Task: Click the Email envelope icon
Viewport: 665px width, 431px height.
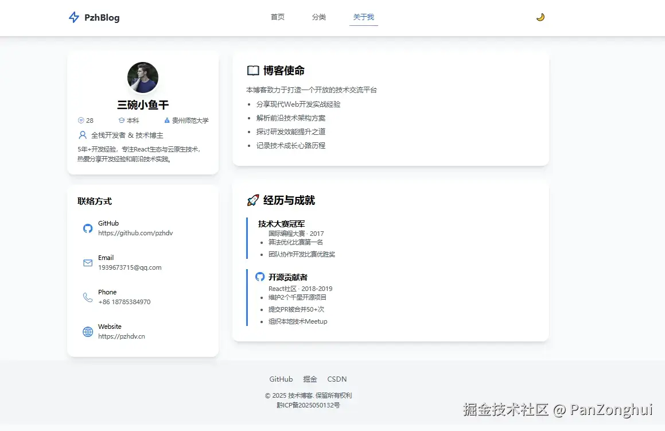Action: (x=87, y=263)
